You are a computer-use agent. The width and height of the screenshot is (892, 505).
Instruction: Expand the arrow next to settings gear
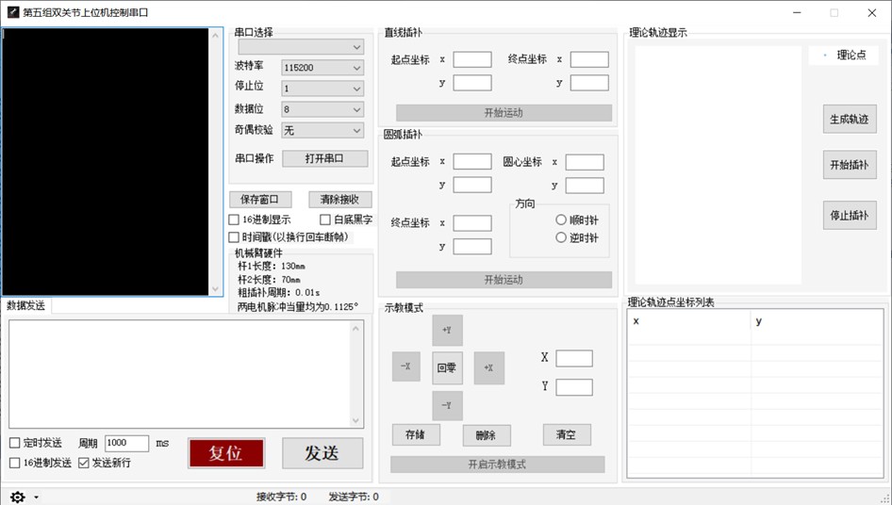click(x=37, y=497)
